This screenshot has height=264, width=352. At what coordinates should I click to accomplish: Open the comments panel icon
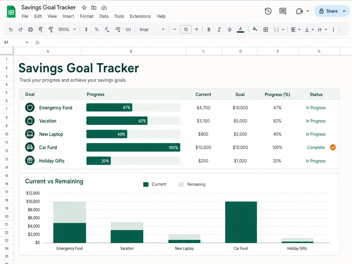(x=283, y=11)
